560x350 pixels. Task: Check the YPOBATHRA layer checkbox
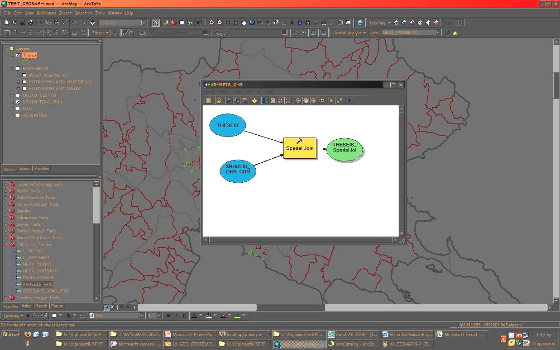[18, 115]
